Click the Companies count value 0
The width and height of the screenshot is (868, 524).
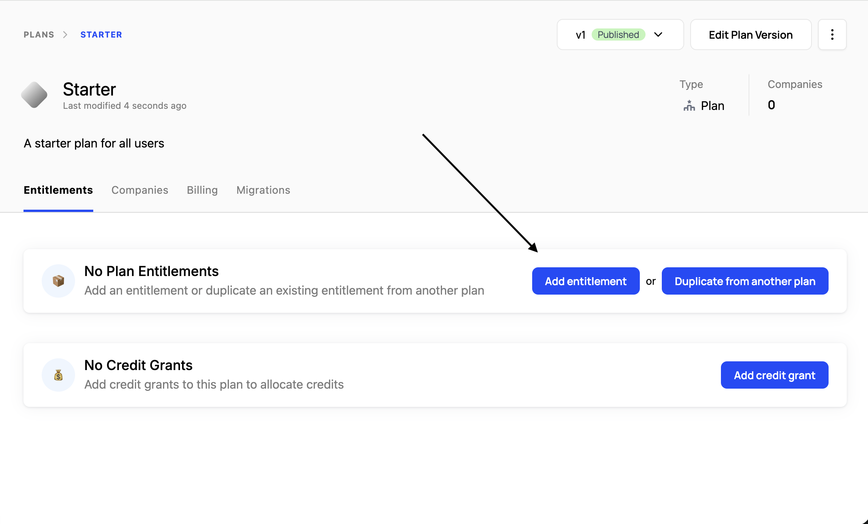(x=771, y=105)
